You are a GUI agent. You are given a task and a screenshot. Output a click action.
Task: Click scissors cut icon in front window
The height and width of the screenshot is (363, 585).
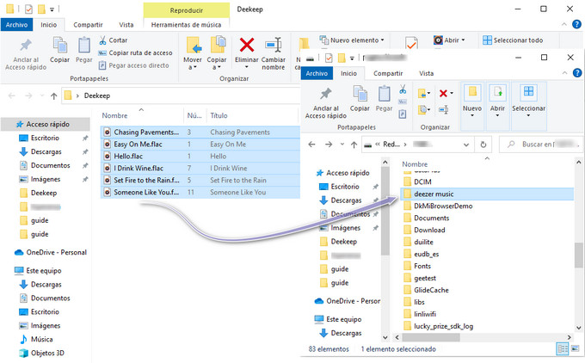coord(403,89)
